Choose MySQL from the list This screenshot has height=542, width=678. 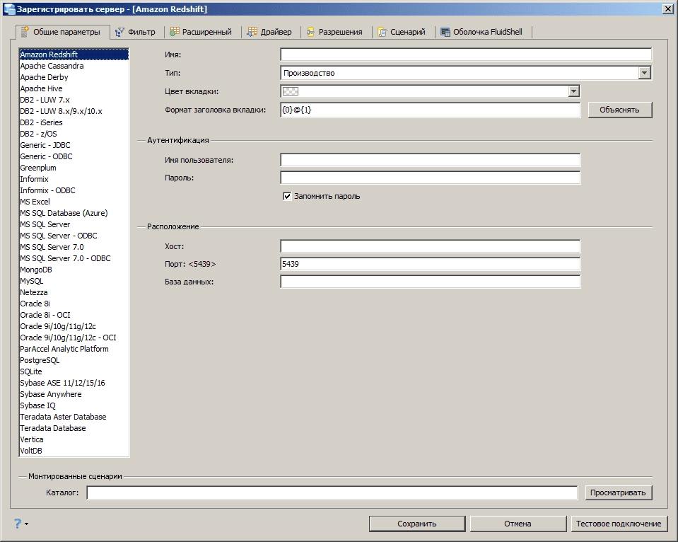click(74, 281)
